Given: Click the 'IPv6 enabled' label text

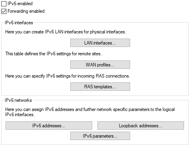Looking at the screenshot, I should click(x=20, y=4).
